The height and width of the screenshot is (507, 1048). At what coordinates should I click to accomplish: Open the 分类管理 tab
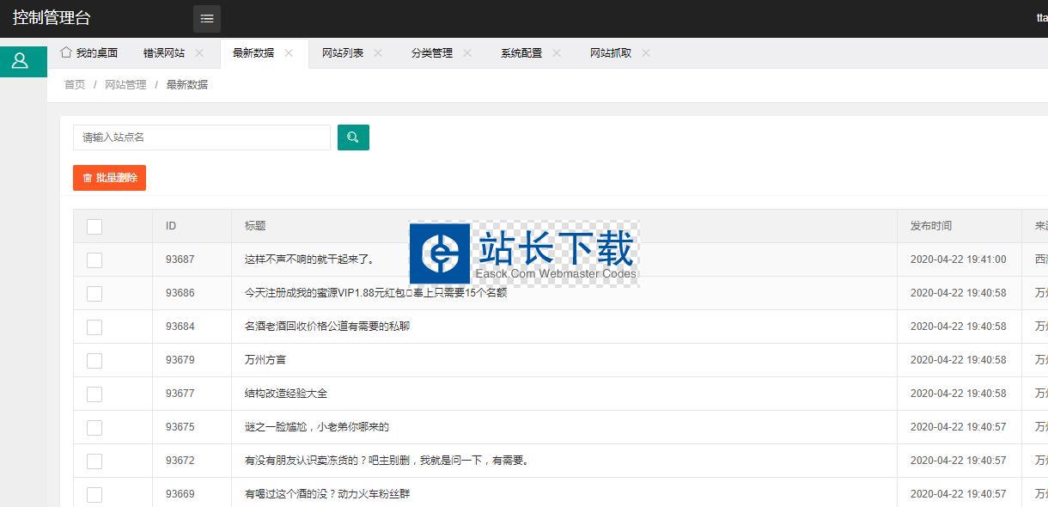[x=432, y=53]
